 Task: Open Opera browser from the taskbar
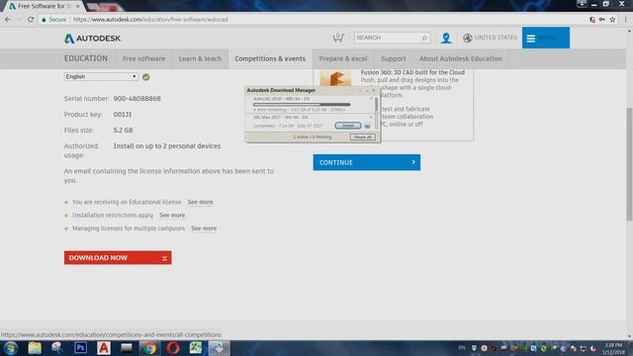point(173,348)
